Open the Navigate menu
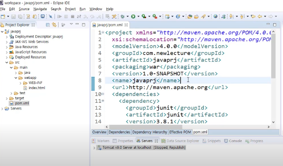 coord(40,9)
